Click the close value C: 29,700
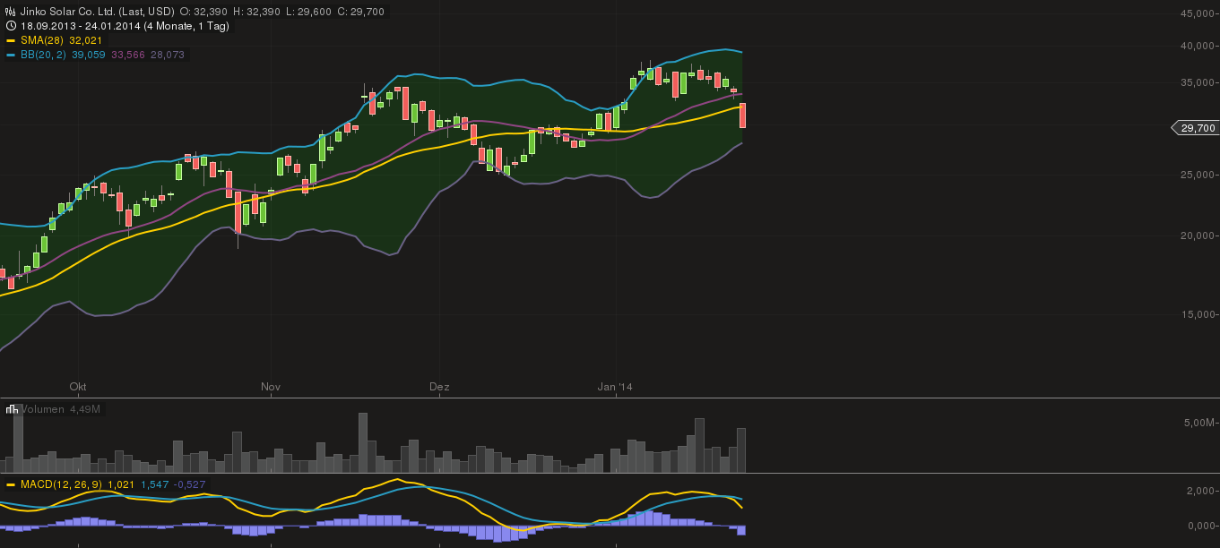 pyautogui.click(x=361, y=12)
